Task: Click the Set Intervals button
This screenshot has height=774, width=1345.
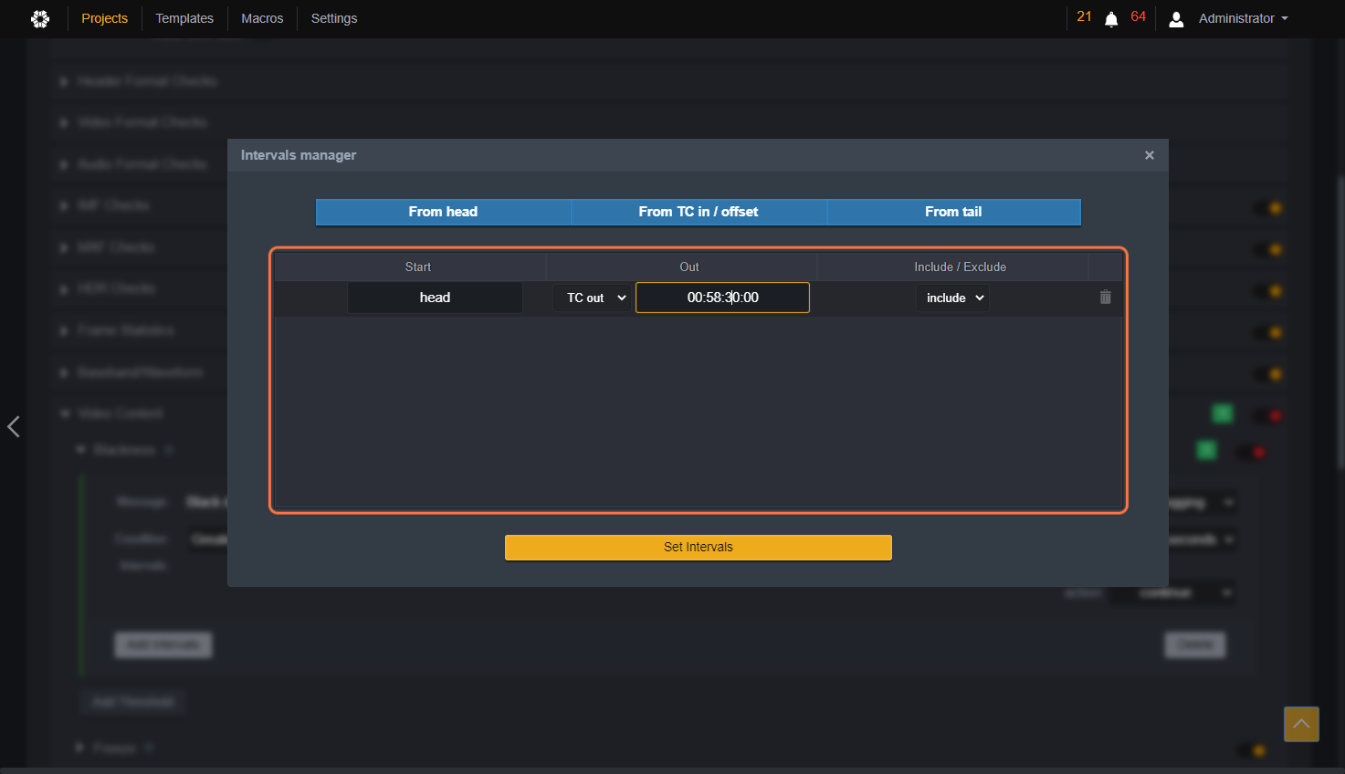Action: coord(699,547)
